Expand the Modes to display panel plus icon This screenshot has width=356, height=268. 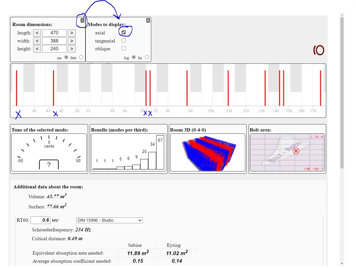click(148, 20)
